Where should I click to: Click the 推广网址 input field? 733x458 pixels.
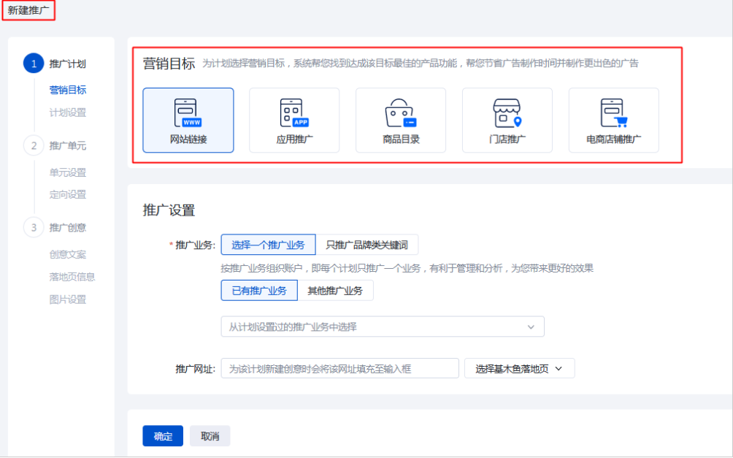tap(340, 369)
